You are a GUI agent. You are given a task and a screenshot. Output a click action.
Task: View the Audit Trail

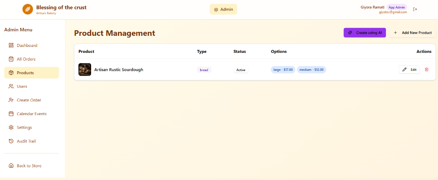[32, 141]
